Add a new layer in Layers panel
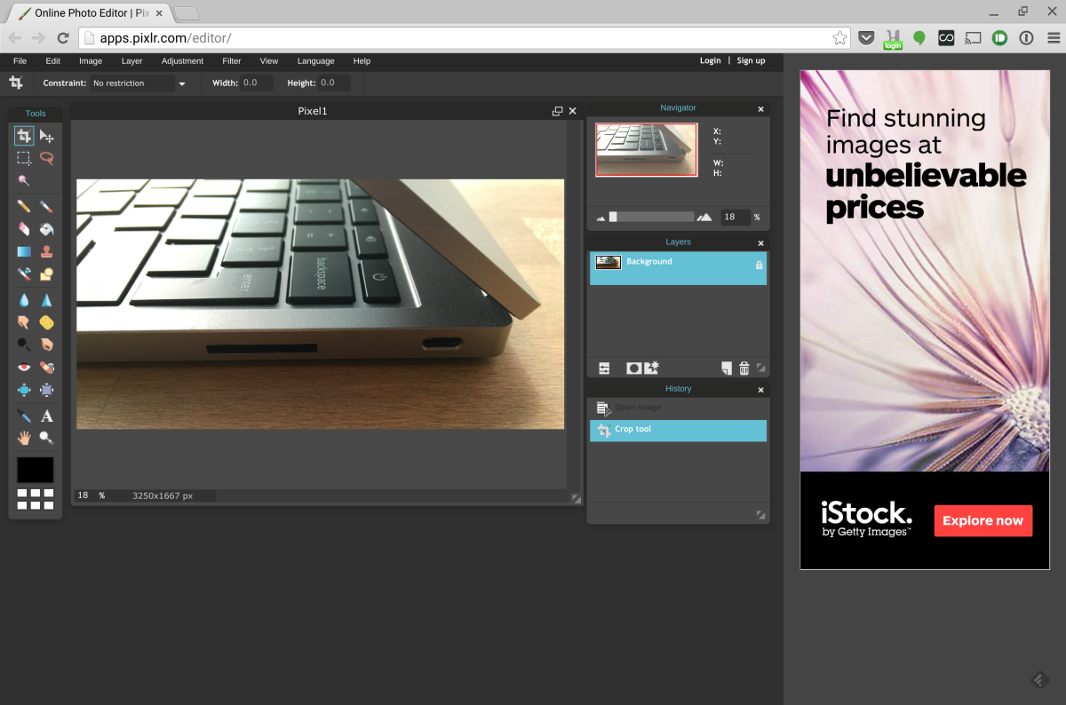 (726, 368)
